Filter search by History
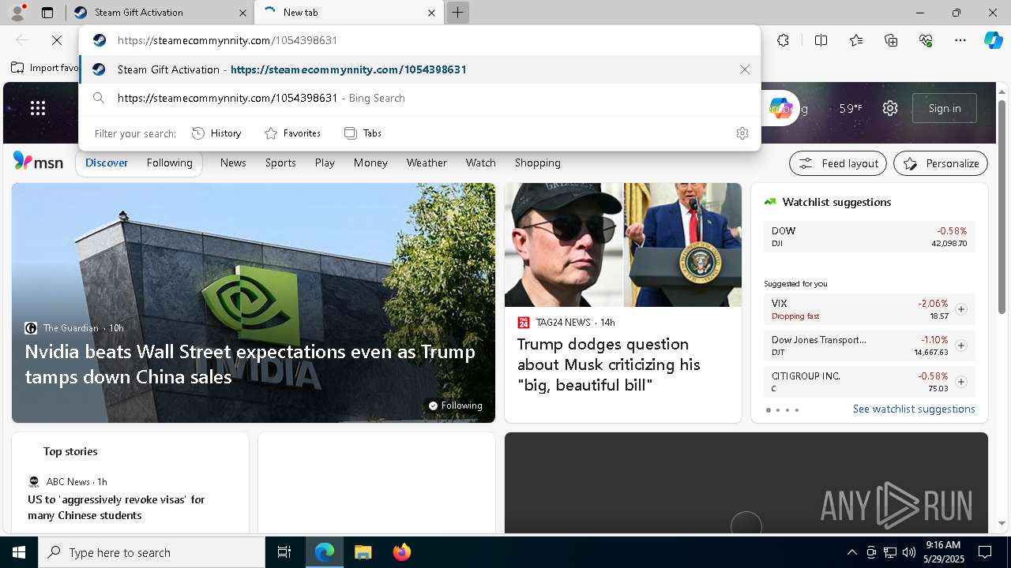The image size is (1011, 568). tap(216, 133)
